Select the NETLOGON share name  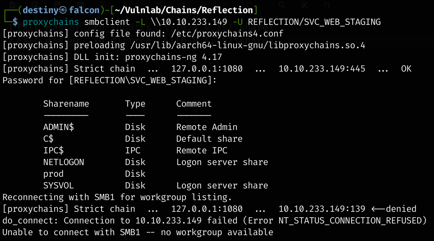point(64,162)
